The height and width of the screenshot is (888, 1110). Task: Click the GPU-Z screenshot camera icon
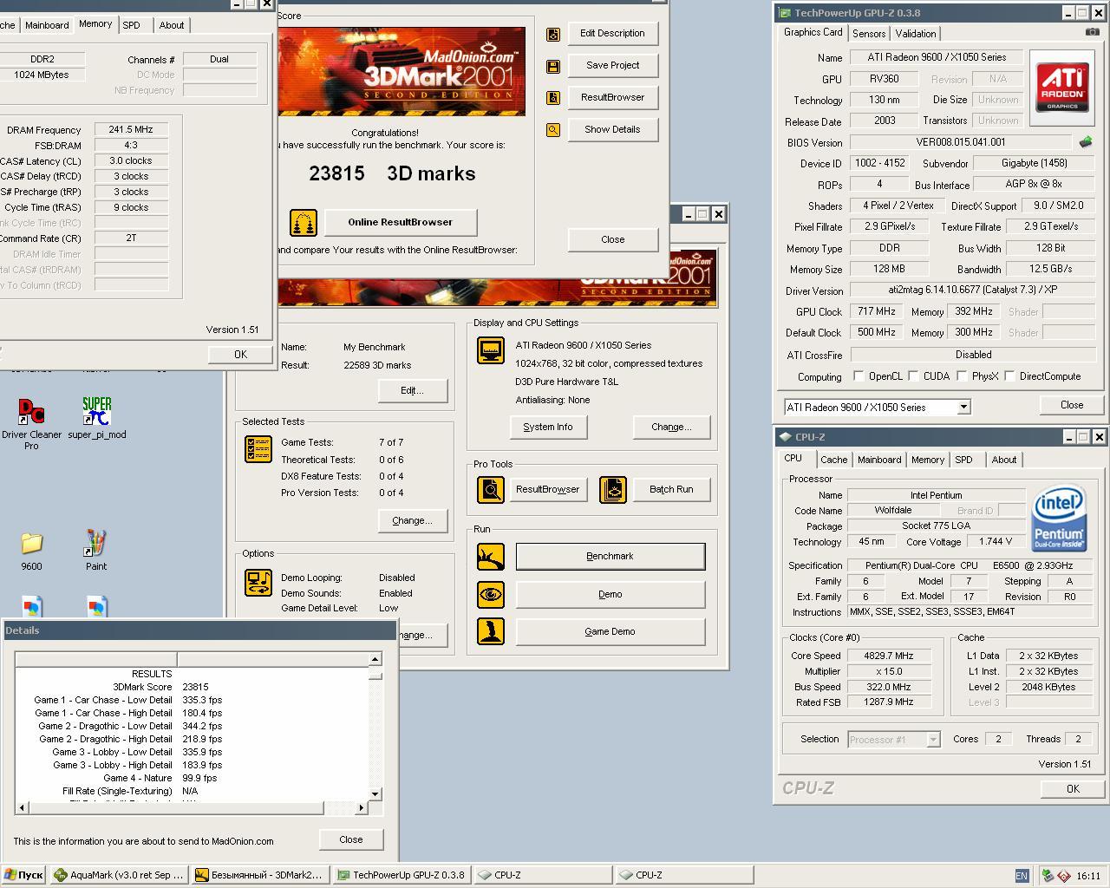coord(1092,32)
